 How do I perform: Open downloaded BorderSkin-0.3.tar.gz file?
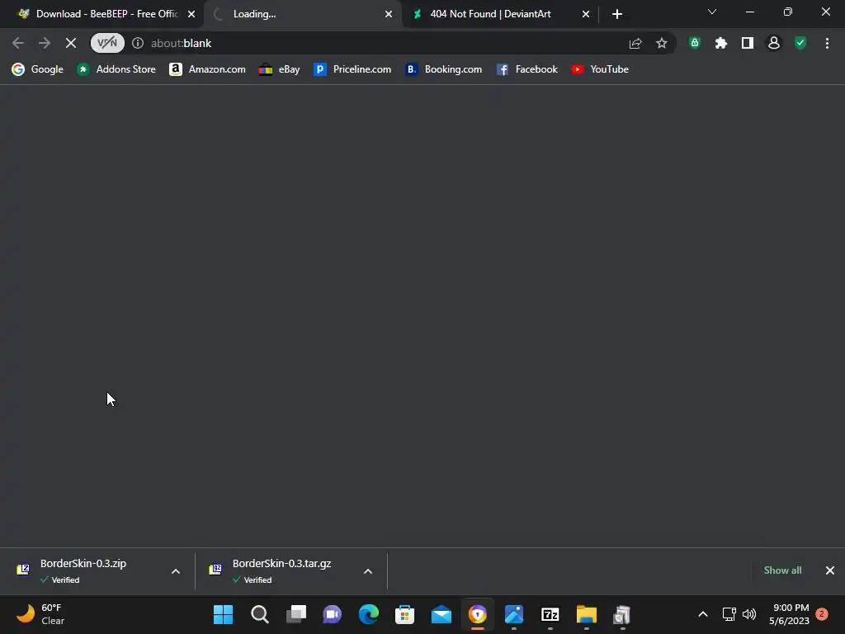[277, 571]
